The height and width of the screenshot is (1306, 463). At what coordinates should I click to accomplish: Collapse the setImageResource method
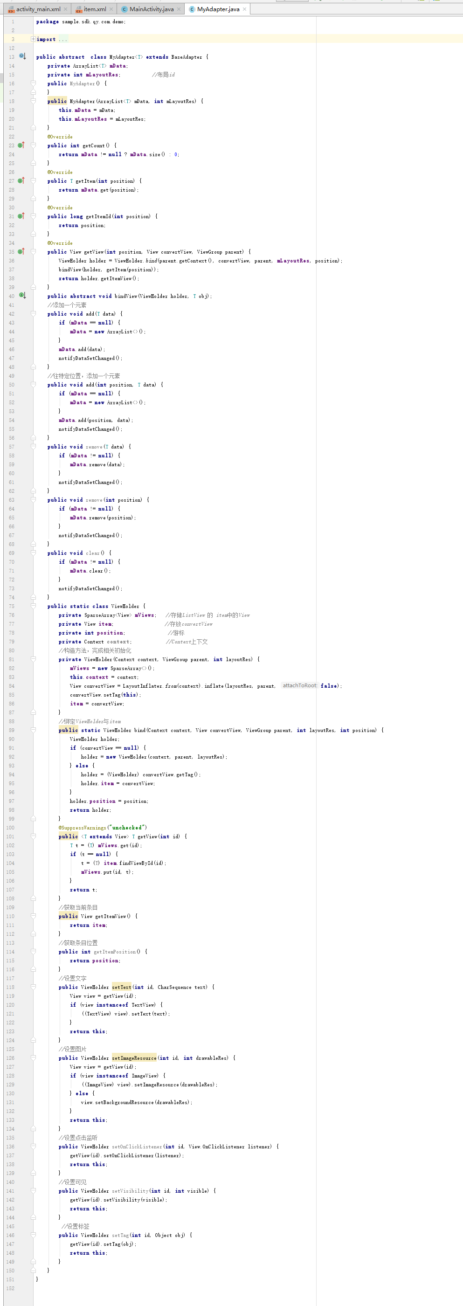point(33,1057)
